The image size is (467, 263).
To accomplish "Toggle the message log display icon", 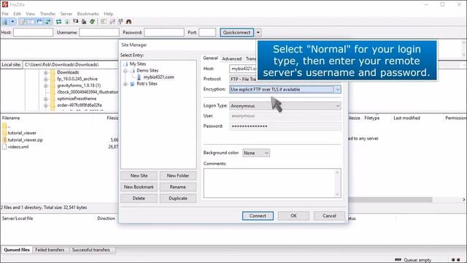I will (x=23, y=21).
